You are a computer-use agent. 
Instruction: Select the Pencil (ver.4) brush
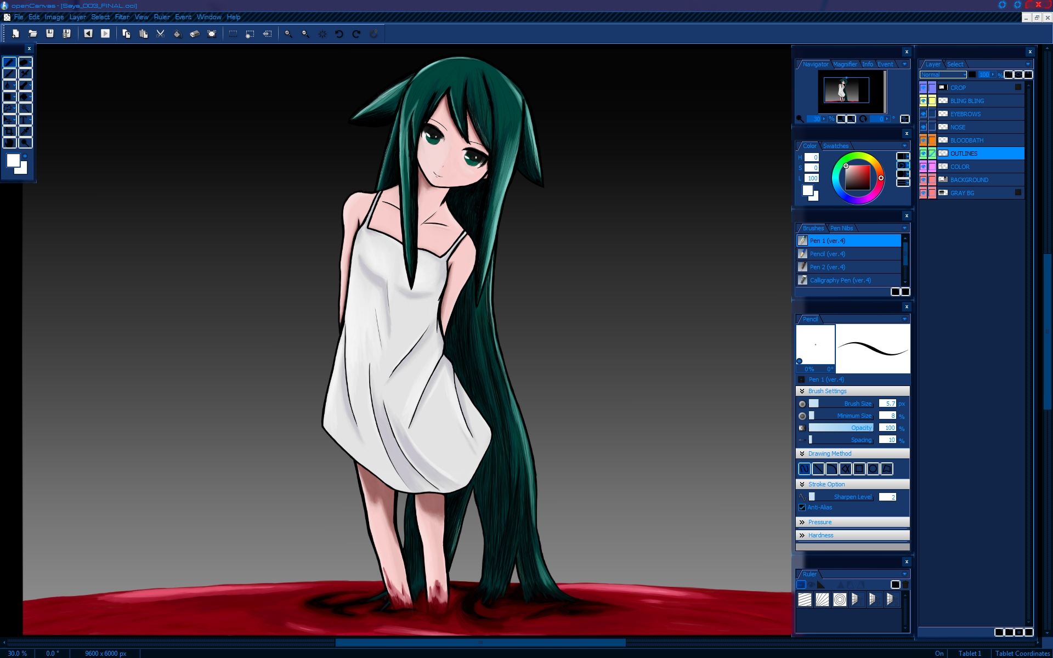pyautogui.click(x=848, y=254)
